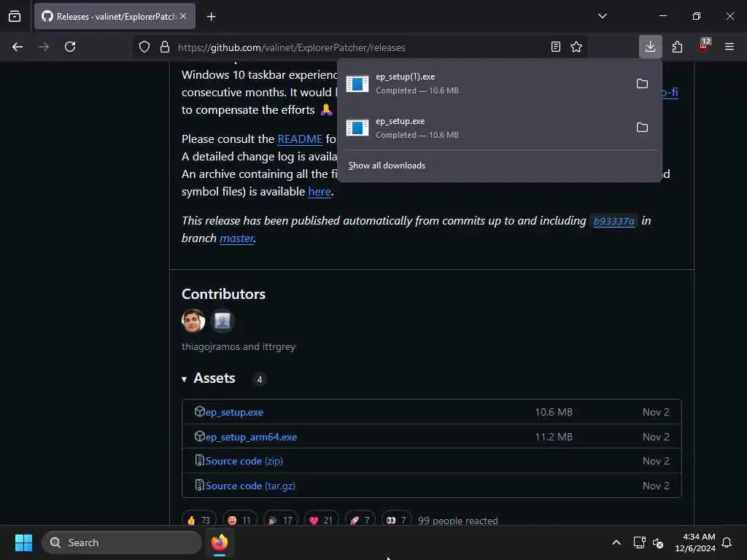Click the eyes reaction 7
Image resolution: width=747 pixels, height=560 pixels.
[x=396, y=519]
